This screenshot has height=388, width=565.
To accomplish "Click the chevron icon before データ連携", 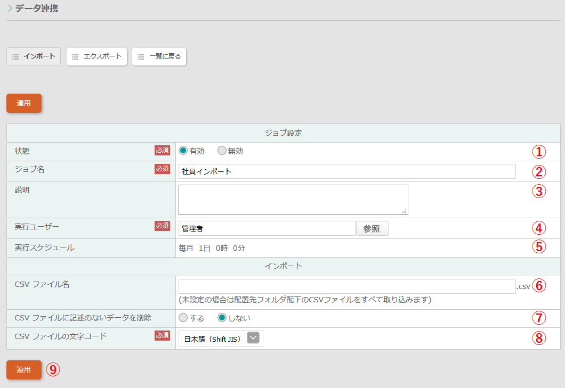I will point(10,8).
